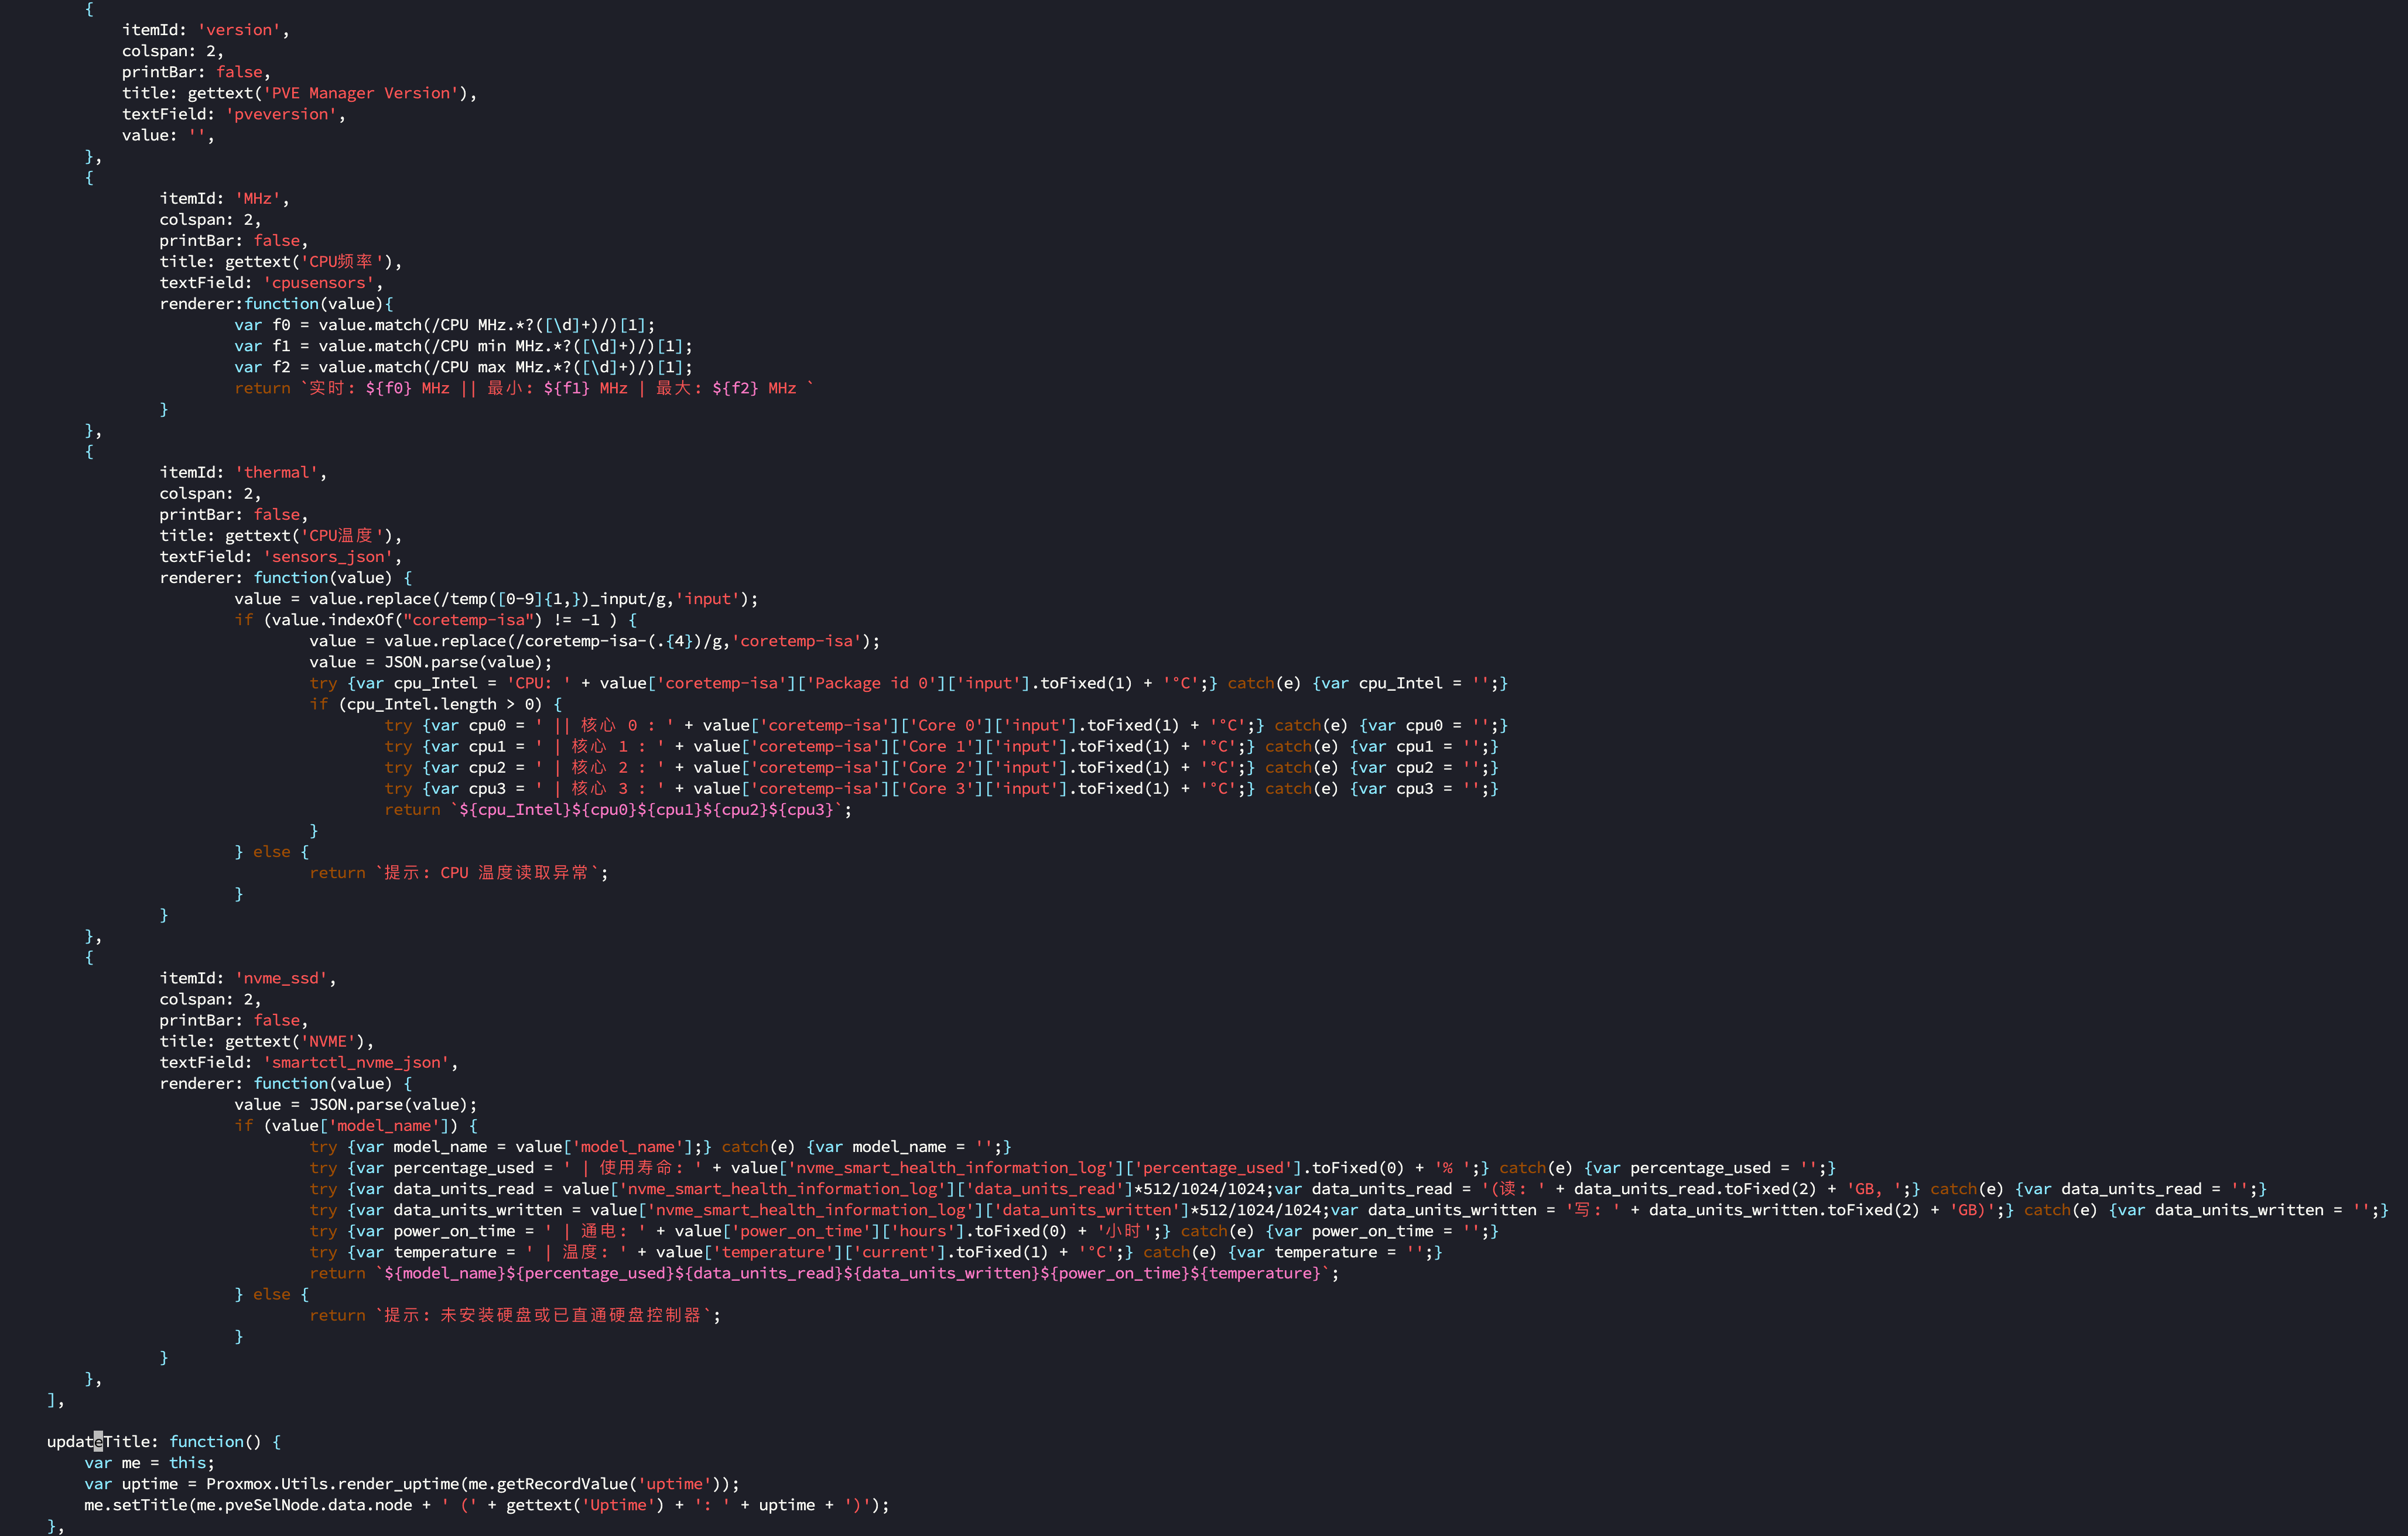Click the thermal 'renderer: function(value)' line
This screenshot has width=2408, height=1536.
[x=286, y=578]
